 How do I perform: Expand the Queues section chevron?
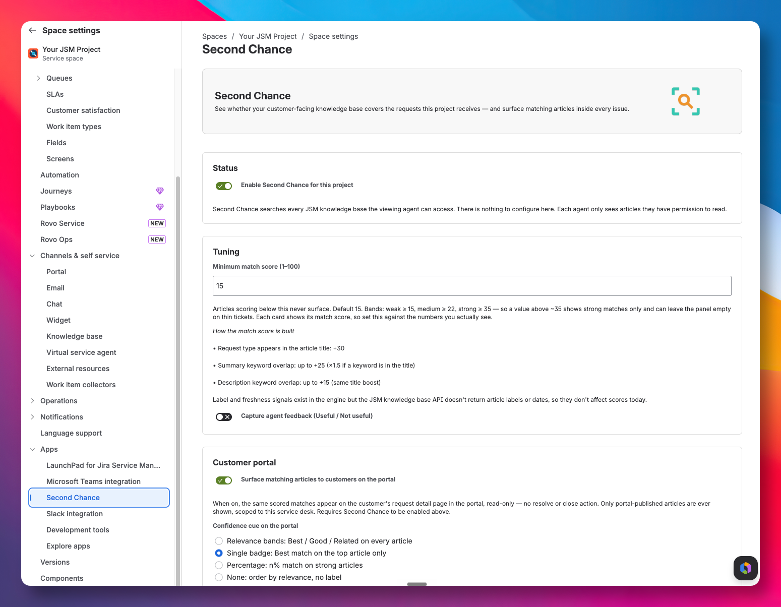pos(38,78)
